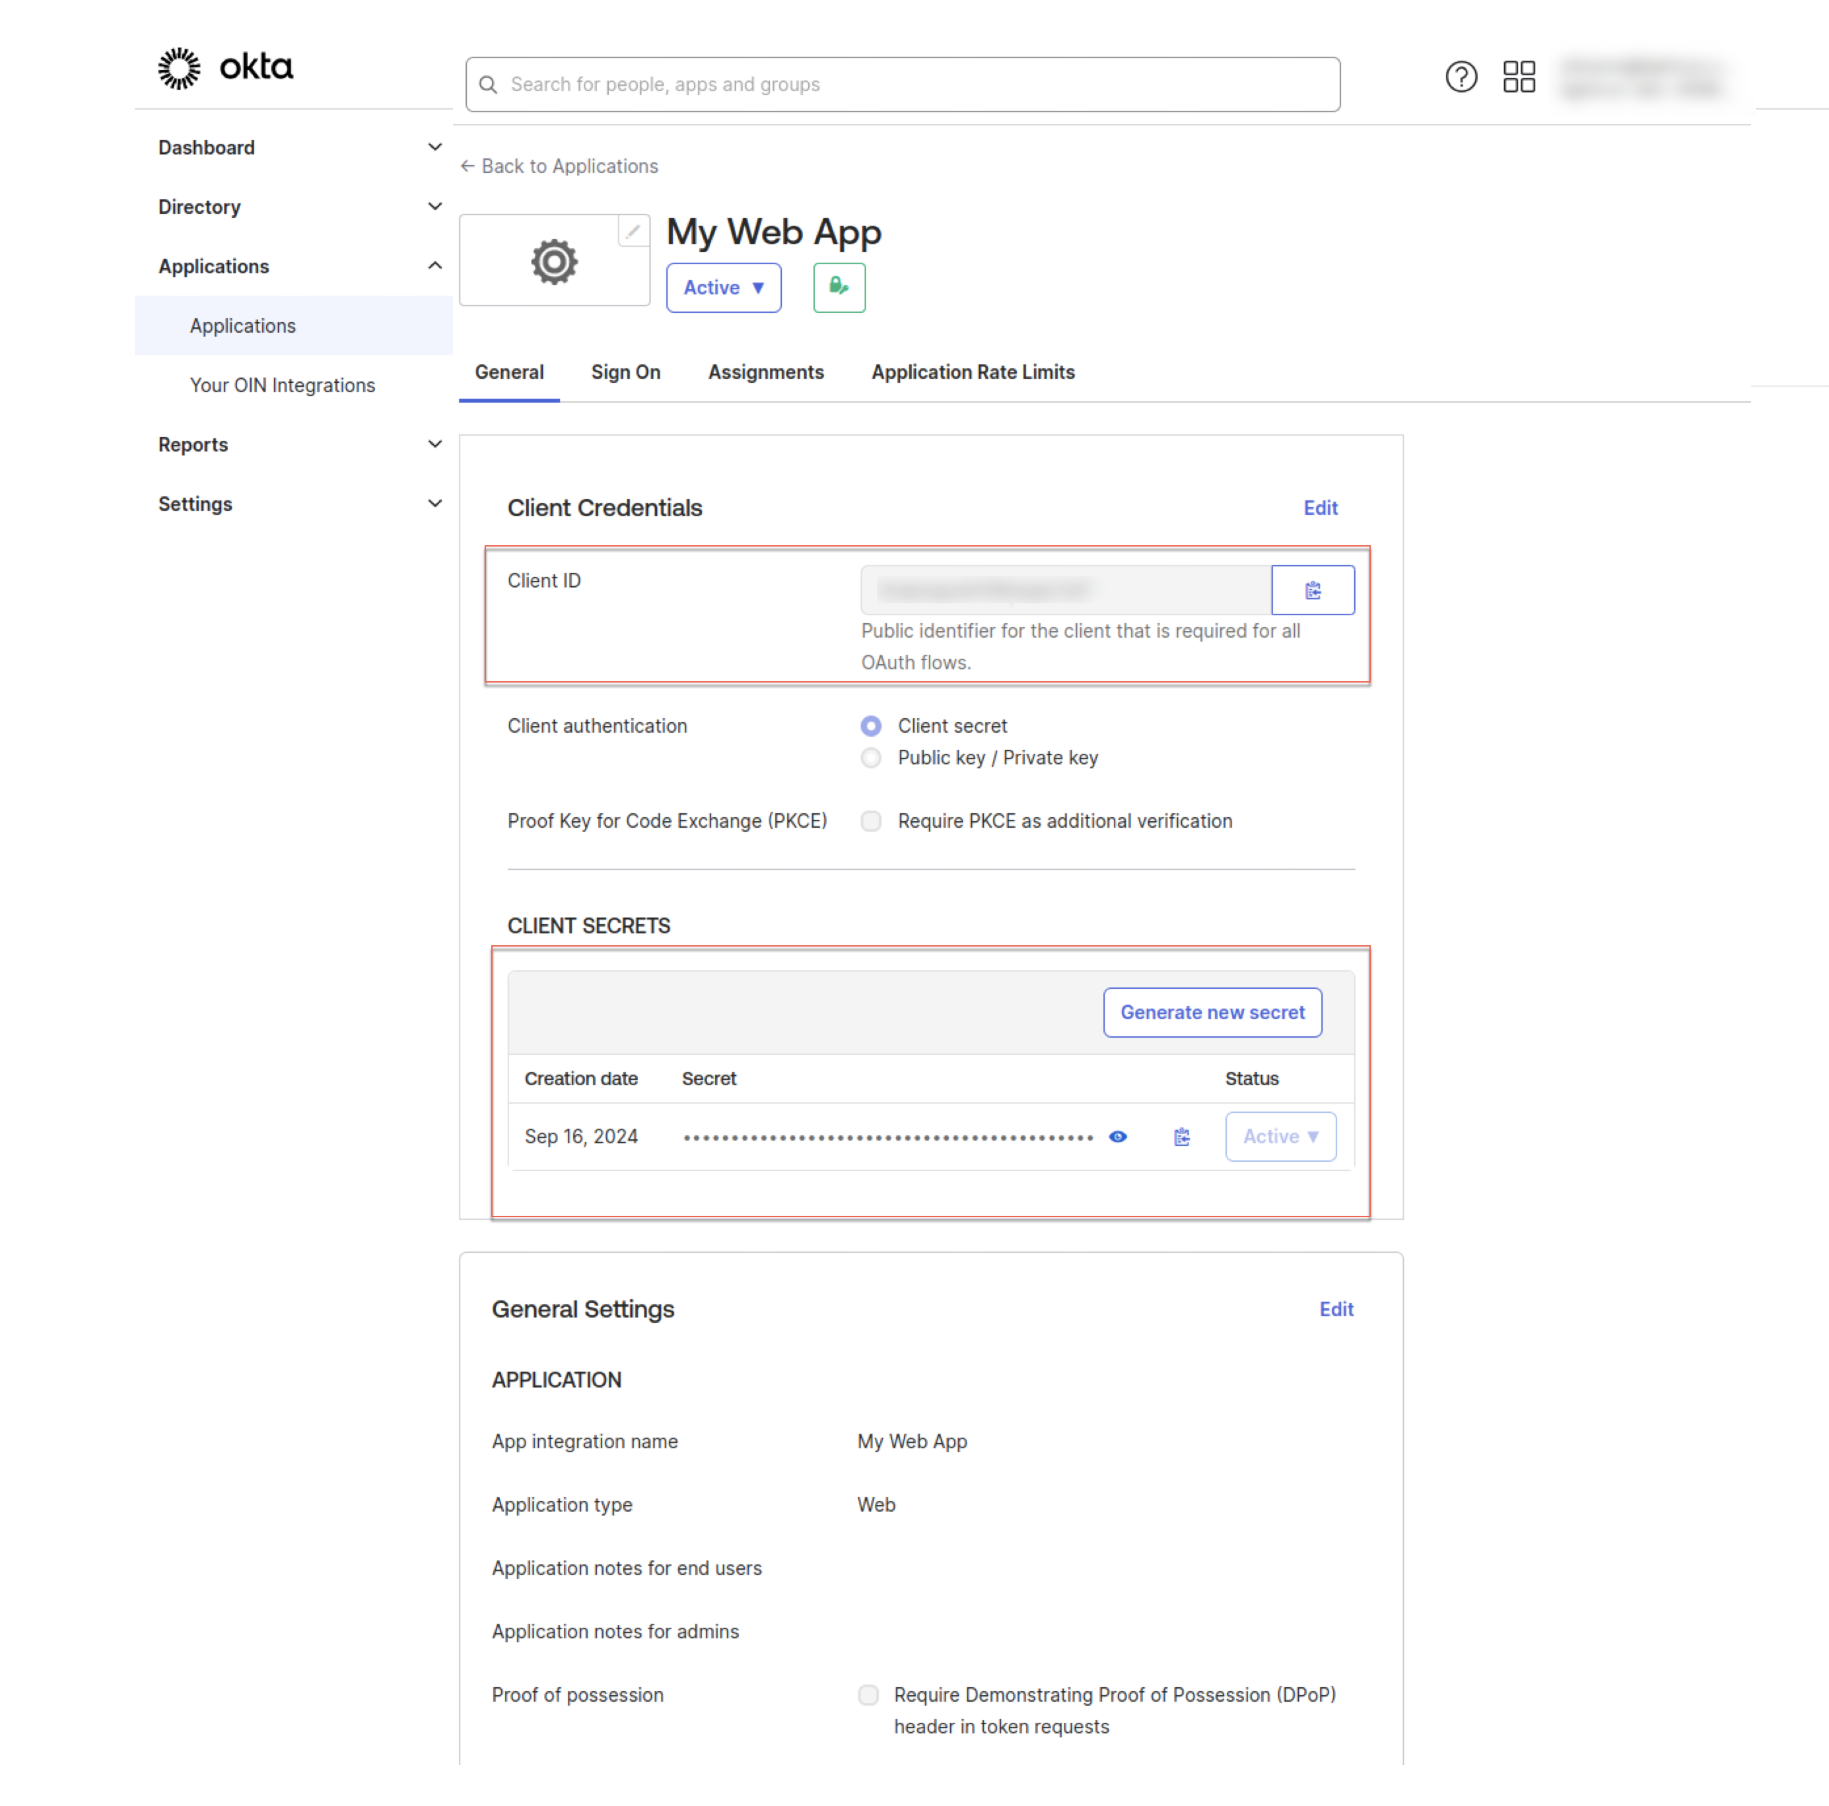Viewport: 1829px width, 1806px height.
Task: Open the Assignments tab
Action: 765,373
